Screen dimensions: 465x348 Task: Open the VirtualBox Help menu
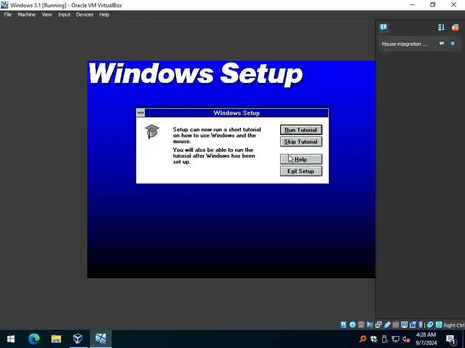pyautogui.click(x=104, y=14)
